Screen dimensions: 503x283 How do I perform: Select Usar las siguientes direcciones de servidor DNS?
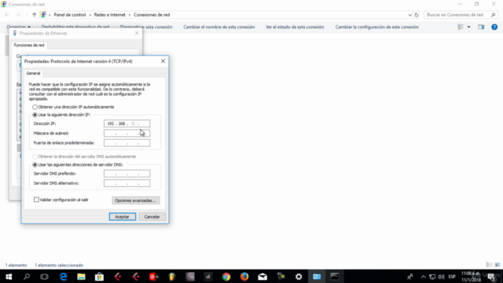point(35,164)
